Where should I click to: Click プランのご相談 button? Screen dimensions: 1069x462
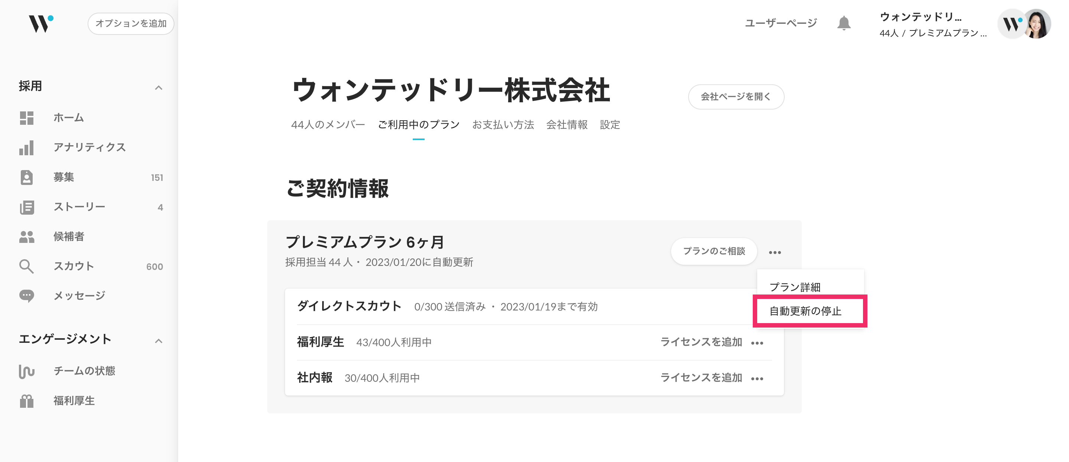714,251
